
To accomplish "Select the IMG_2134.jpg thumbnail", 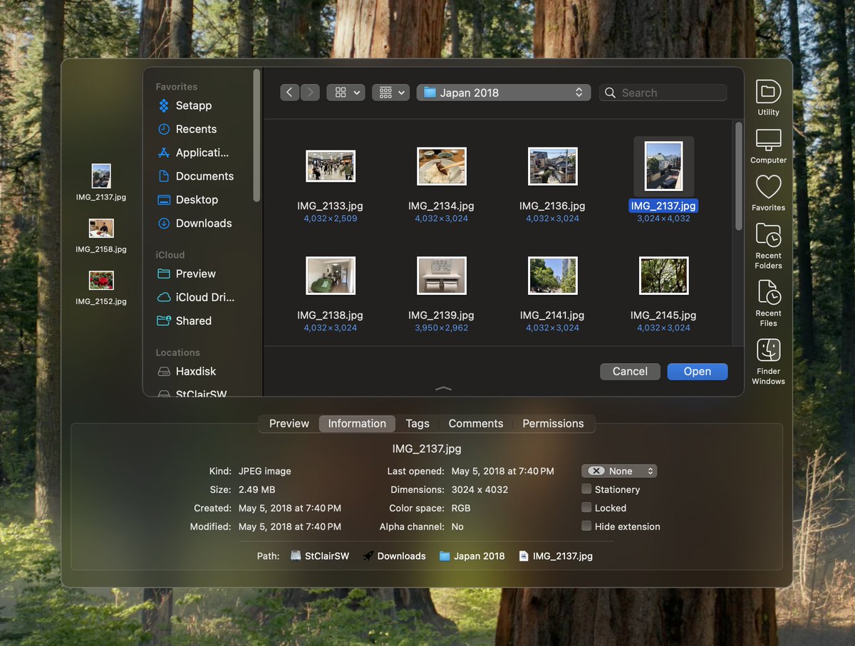I will click(442, 166).
